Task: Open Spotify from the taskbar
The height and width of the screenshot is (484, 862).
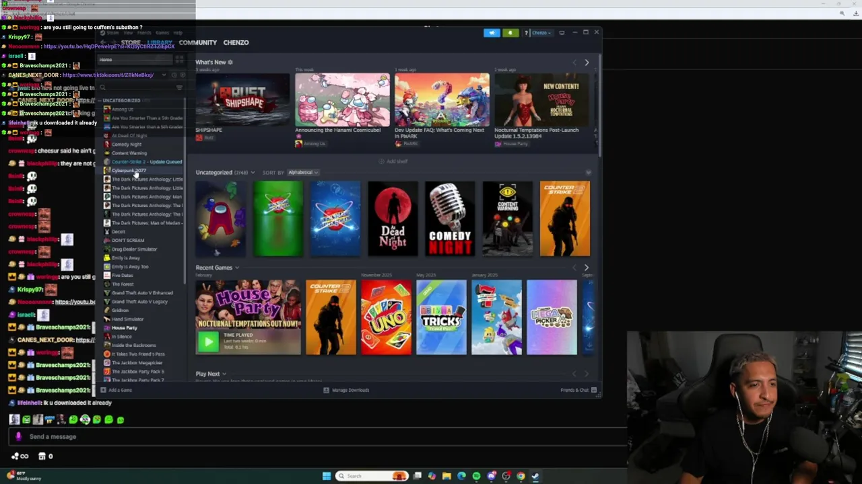Action: pos(476,476)
